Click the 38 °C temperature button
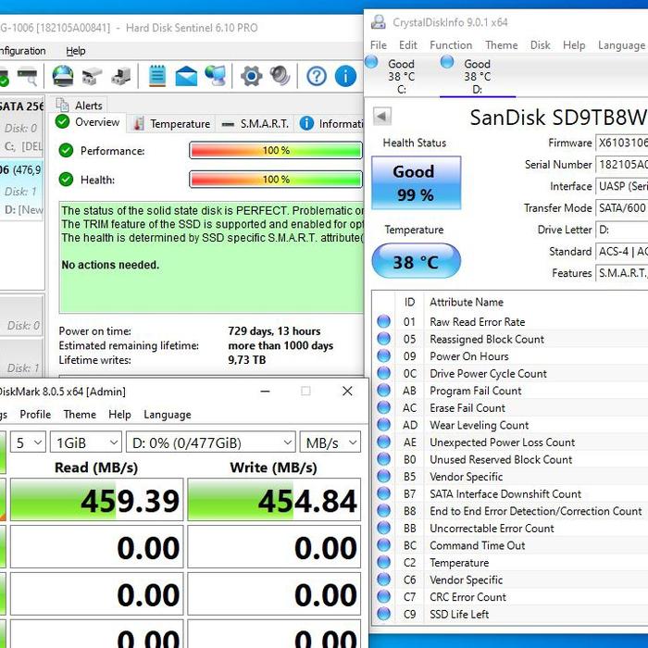Viewport: 648px width, 648px height. pyautogui.click(x=417, y=261)
